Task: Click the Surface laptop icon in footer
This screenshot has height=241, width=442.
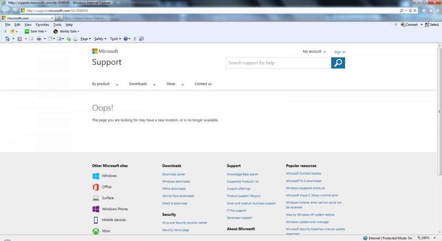Action: [x=96, y=198]
